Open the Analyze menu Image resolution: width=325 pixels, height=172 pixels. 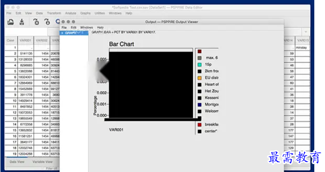[71, 13]
